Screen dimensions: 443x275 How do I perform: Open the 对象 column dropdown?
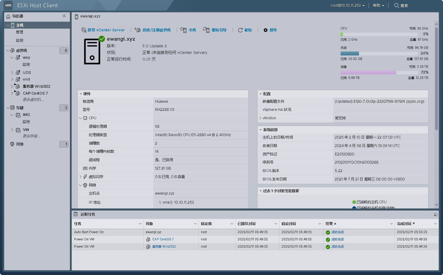point(195,224)
